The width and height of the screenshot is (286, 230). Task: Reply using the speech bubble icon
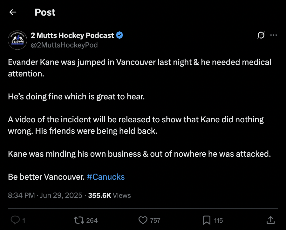[15, 220]
